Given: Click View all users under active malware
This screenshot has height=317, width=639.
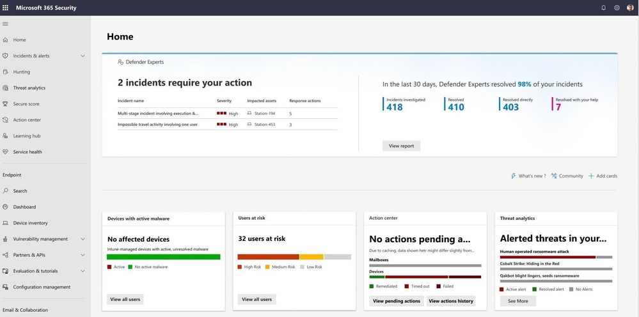Looking at the screenshot, I should 125,299.
